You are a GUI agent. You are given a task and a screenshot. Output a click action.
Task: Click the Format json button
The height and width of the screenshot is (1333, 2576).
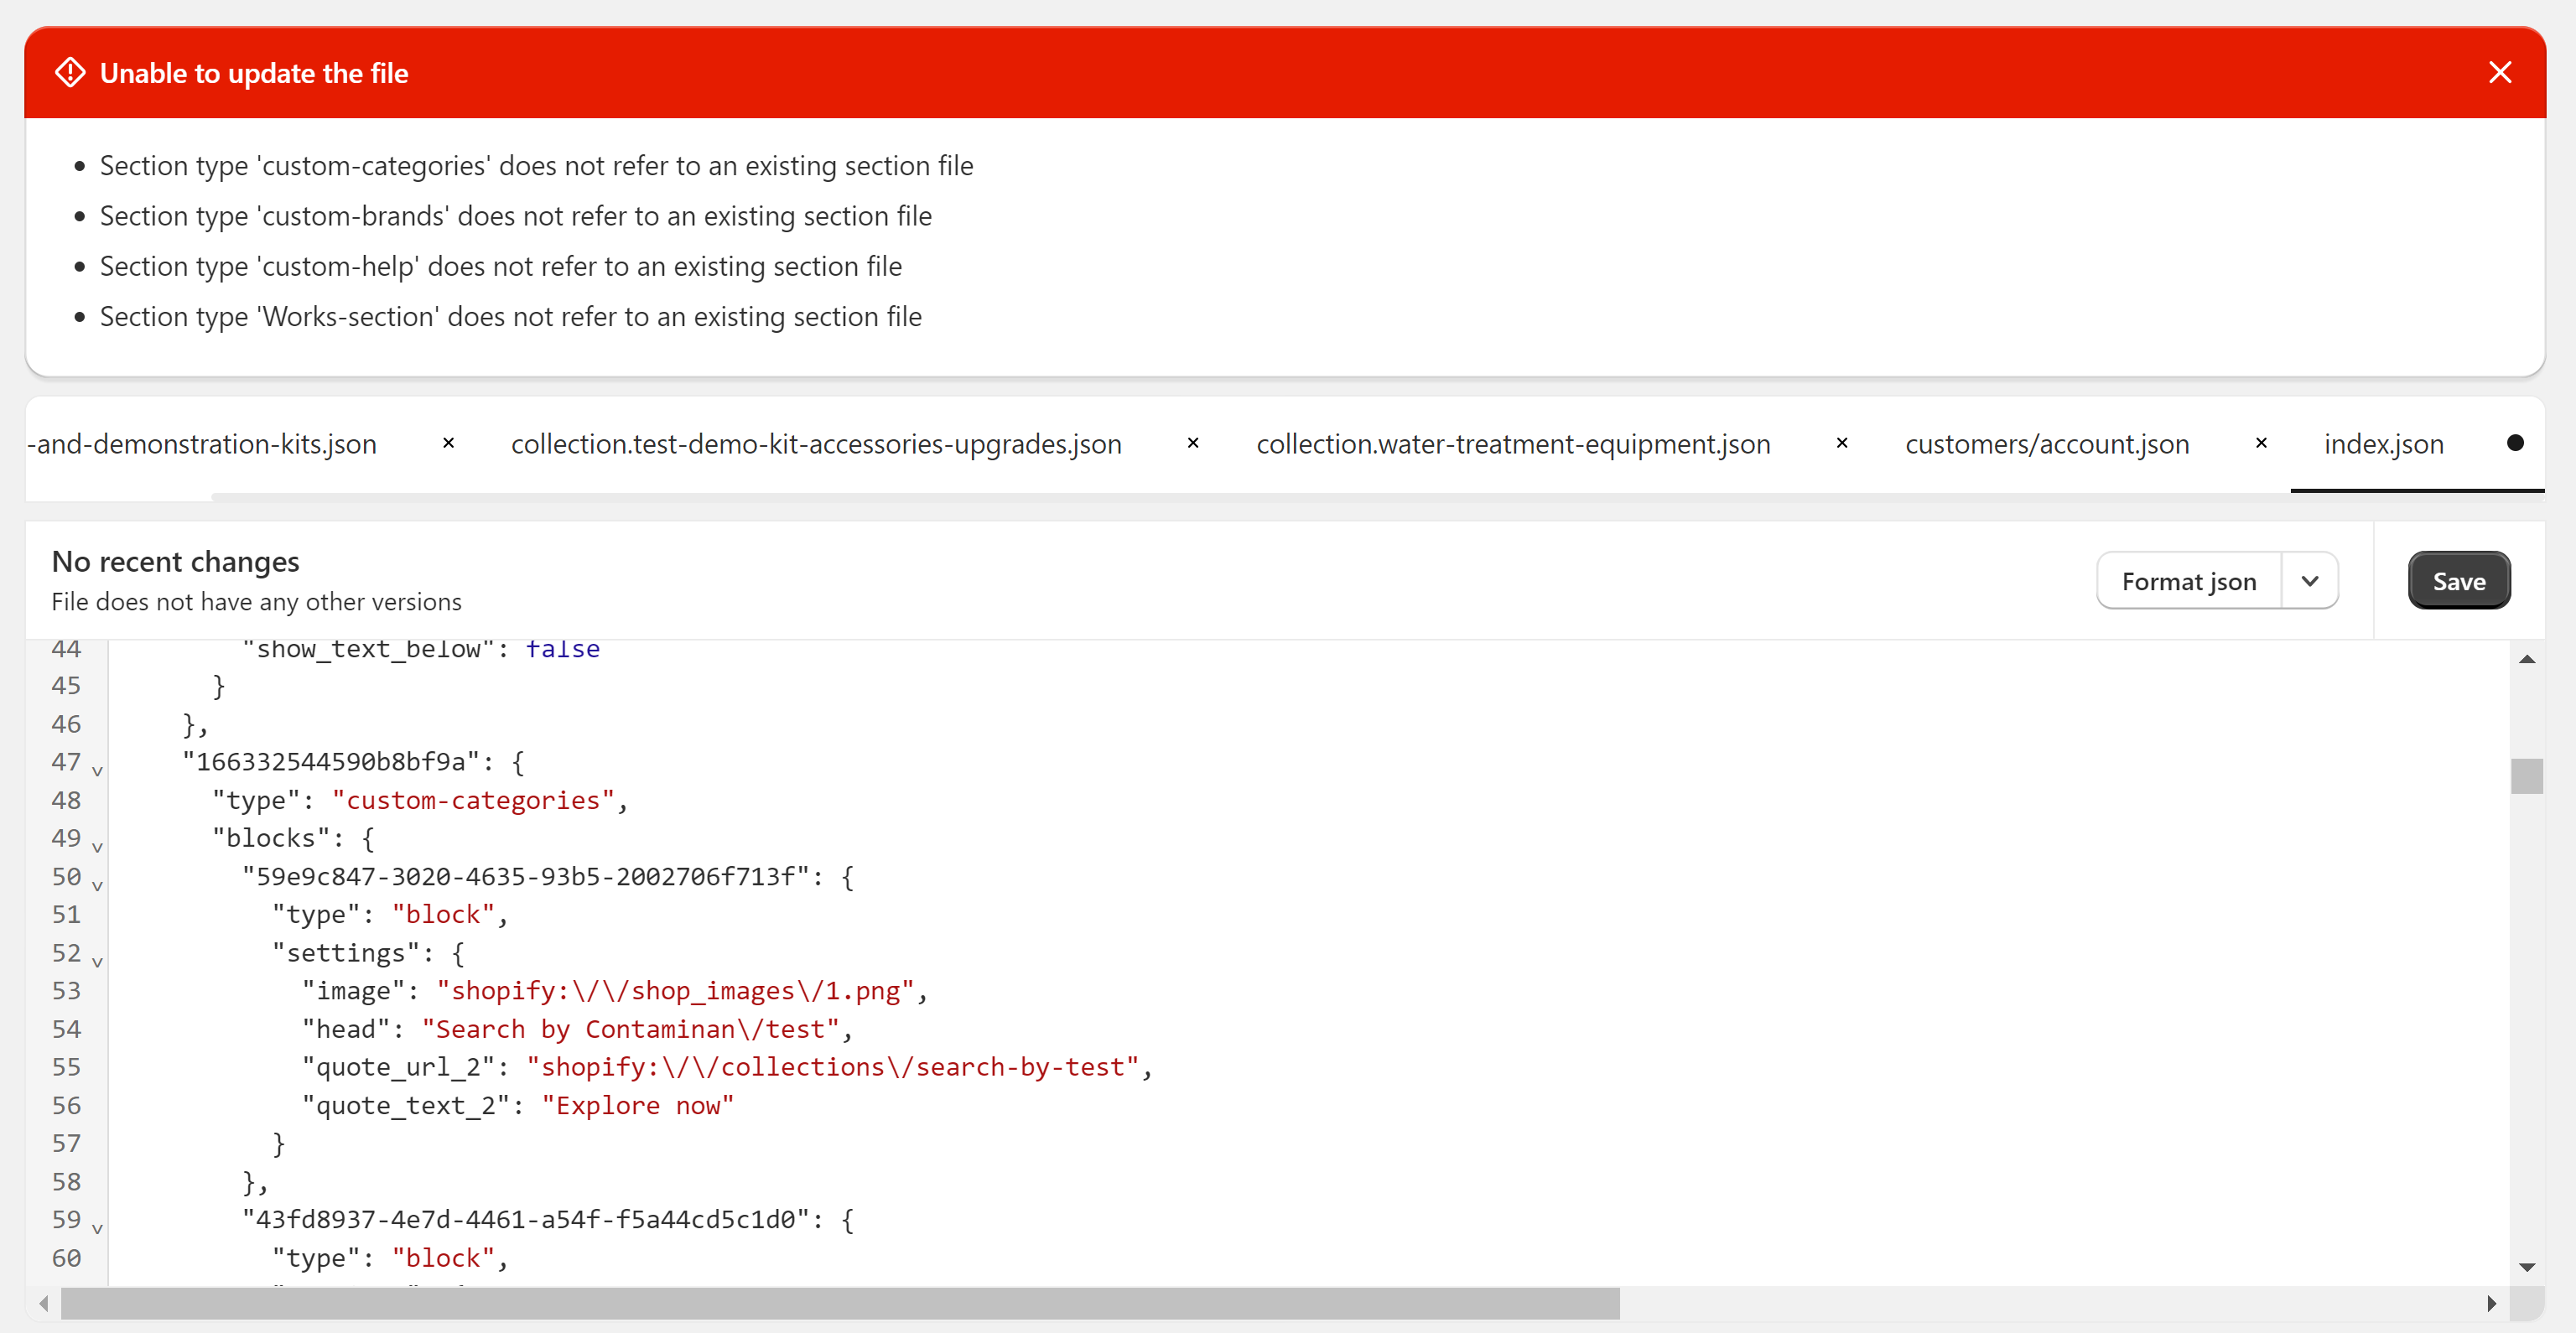(2188, 581)
